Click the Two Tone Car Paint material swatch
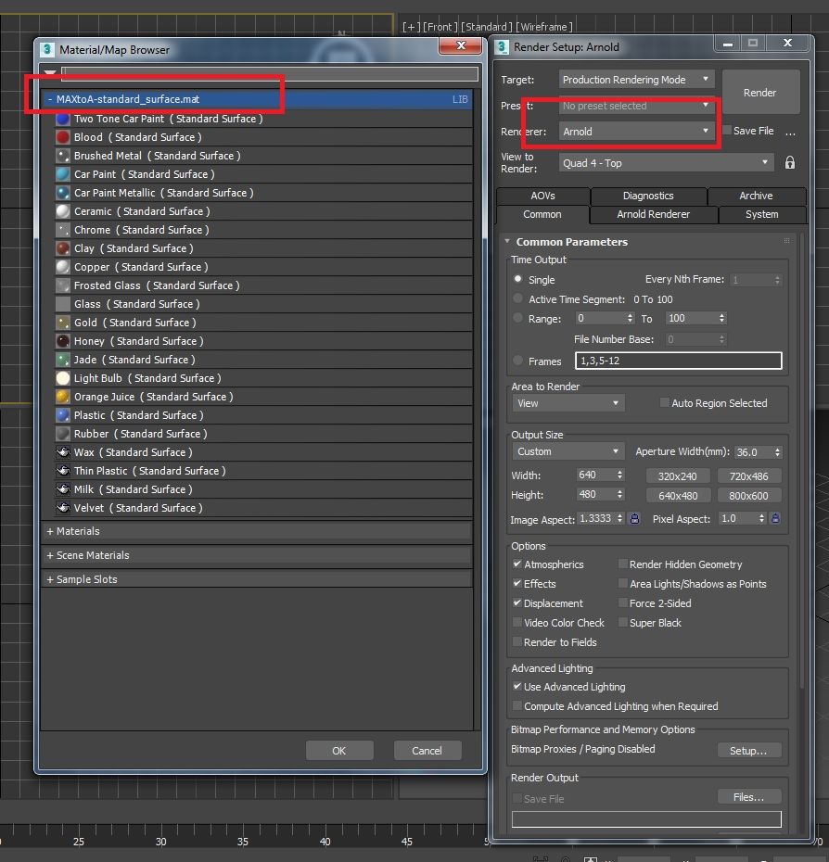This screenshot has width=829, height=862. pyautogui.click(x=63, y=119)
